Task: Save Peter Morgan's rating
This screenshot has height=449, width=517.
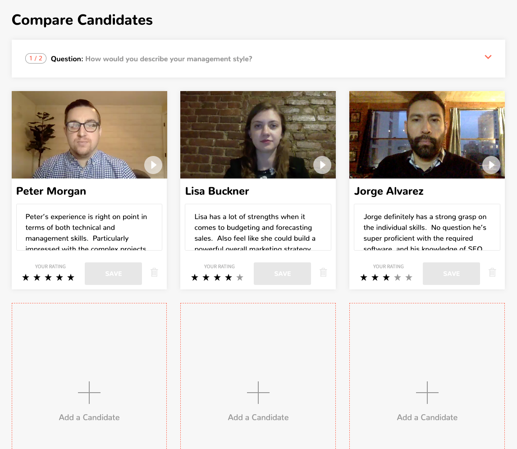Action: tap(114, 274)
